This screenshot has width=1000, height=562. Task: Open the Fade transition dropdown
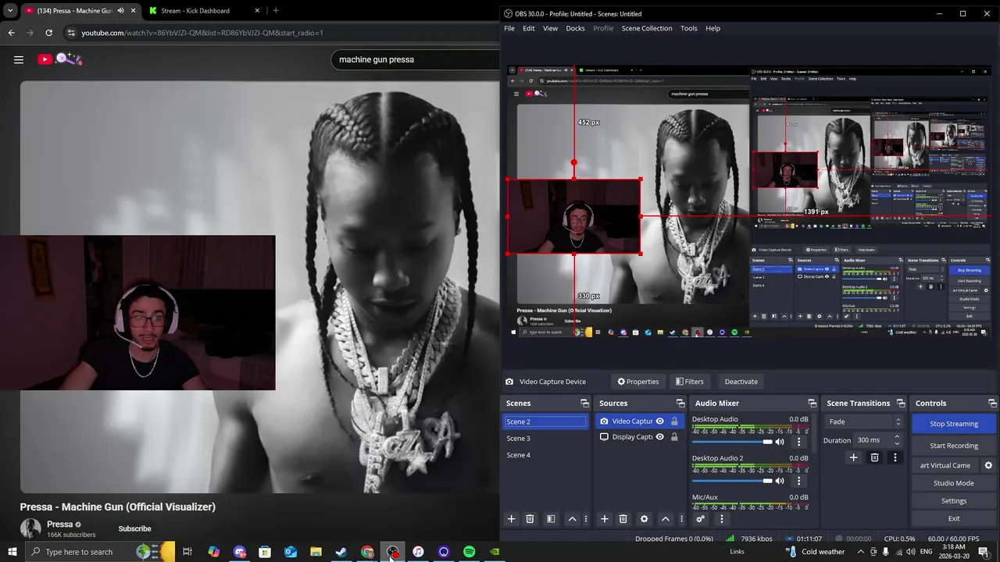point(864,422)
